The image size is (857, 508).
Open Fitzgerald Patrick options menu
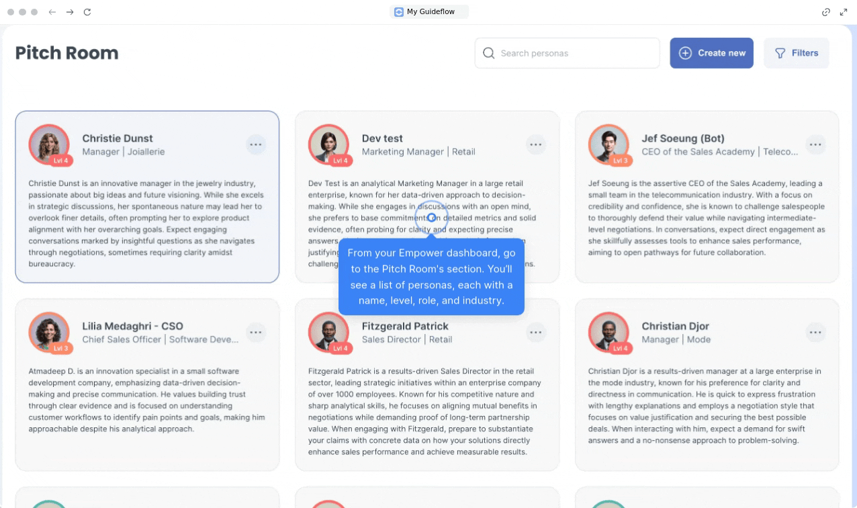(535, 332)
